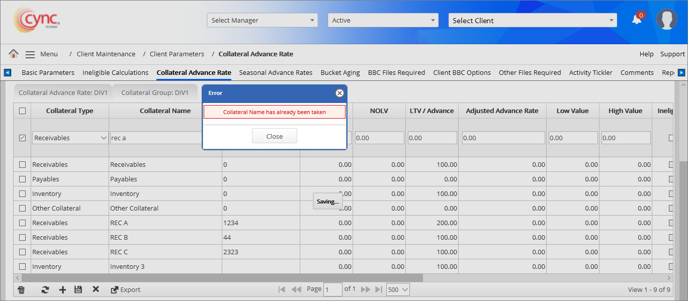Close the Error dialog with X icon
This screenshot has width=688, height=301.
click(x=339, y=93)
